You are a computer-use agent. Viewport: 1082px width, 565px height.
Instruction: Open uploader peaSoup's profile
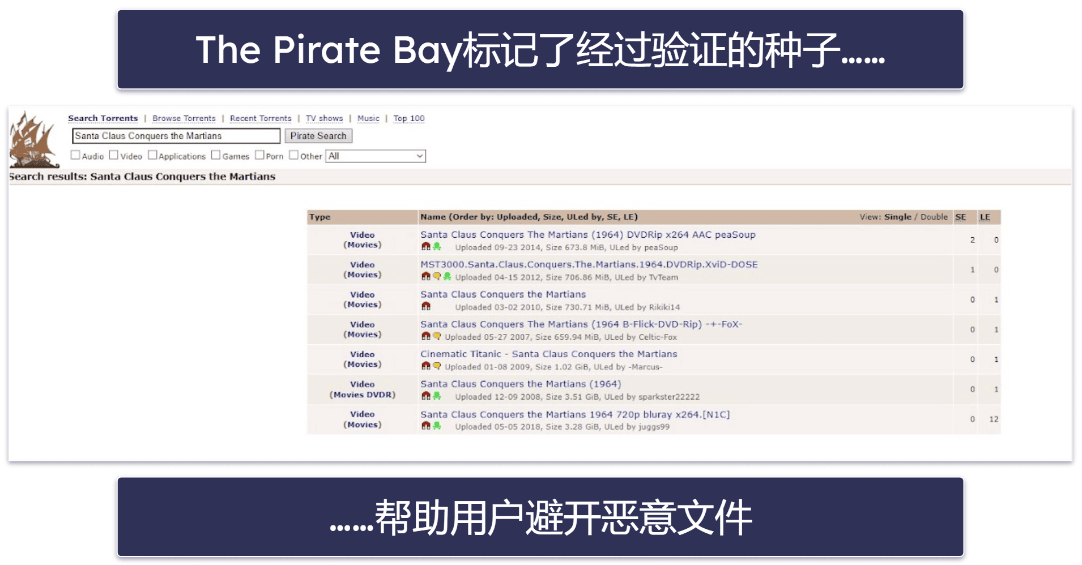pyautogui.click(x=661, y=247)
